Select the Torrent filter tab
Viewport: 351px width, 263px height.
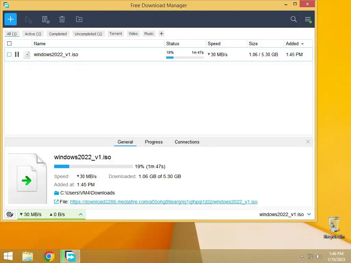pos(116,34)
